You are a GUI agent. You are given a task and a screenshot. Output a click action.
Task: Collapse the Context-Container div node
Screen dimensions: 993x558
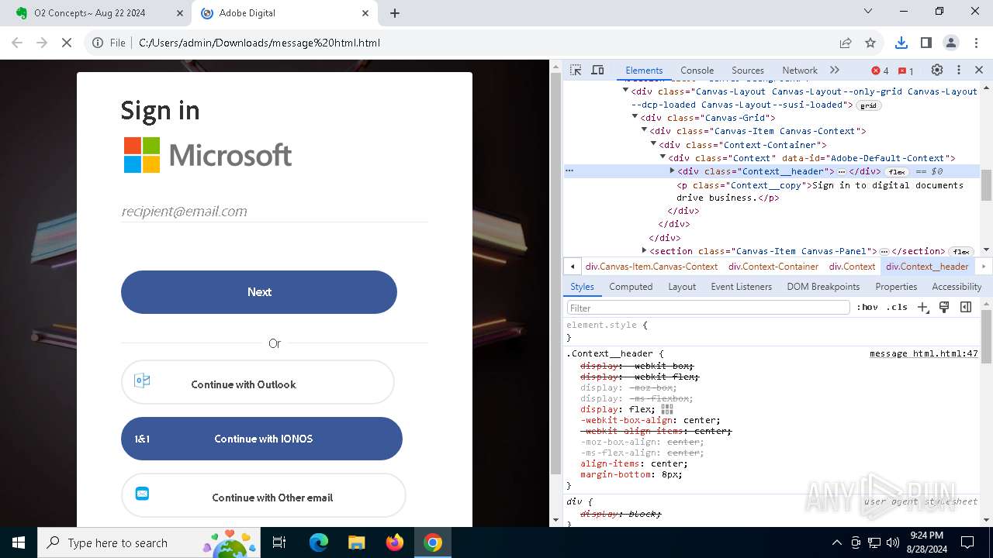pos(653,143)
